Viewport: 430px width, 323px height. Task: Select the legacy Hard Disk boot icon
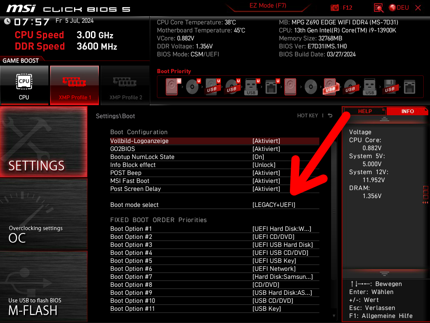(x=290, y=87)
